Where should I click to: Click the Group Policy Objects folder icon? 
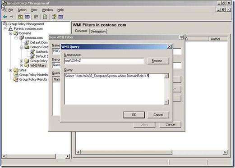(x=27, y=61)
